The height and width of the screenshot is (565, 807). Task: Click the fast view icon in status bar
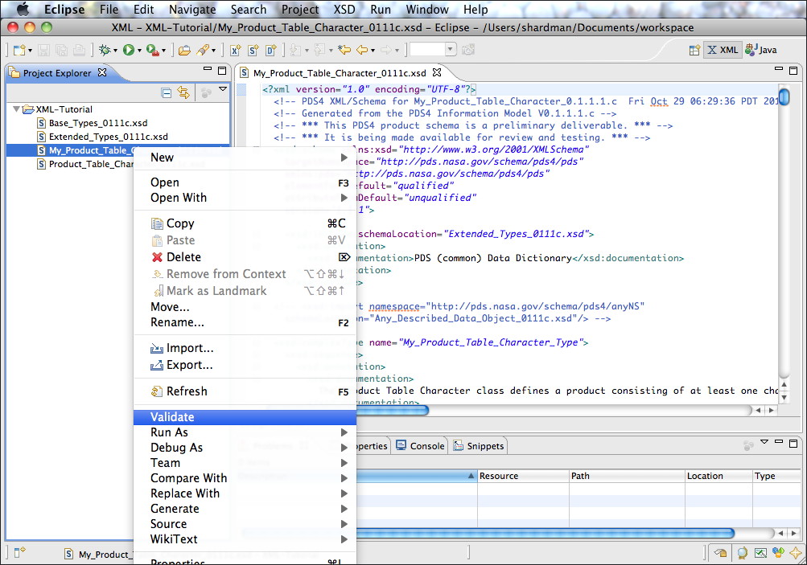(19, 553)
